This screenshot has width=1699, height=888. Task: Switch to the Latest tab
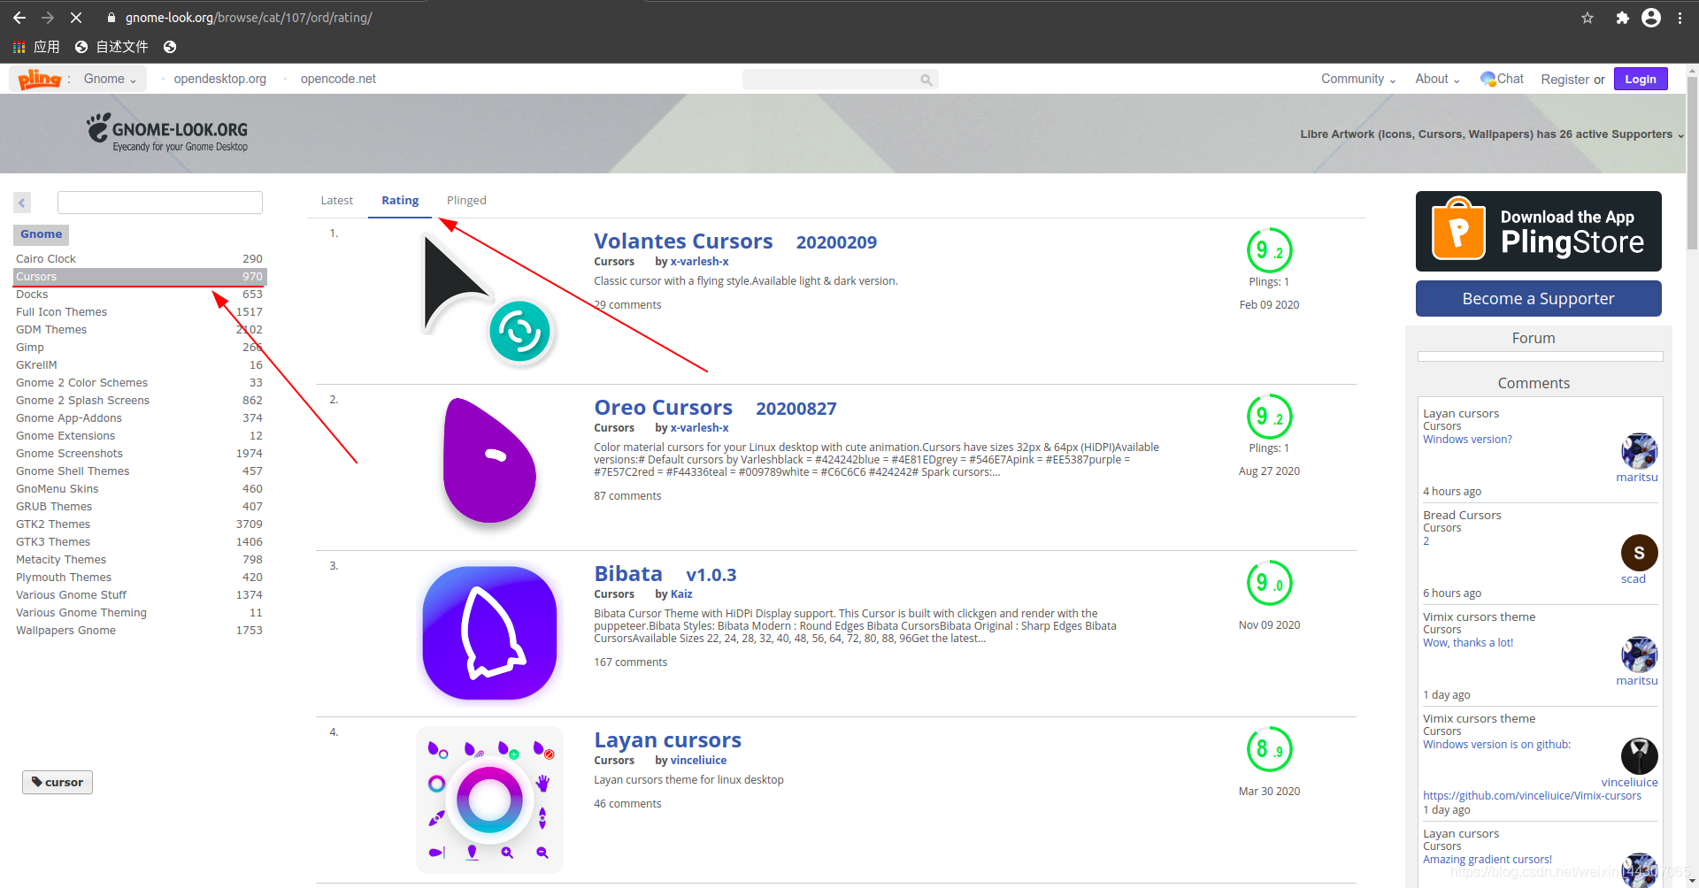pos(336,201)
